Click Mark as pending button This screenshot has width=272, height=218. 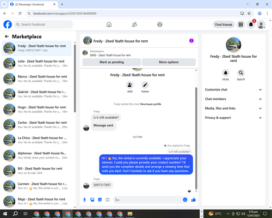112,62
